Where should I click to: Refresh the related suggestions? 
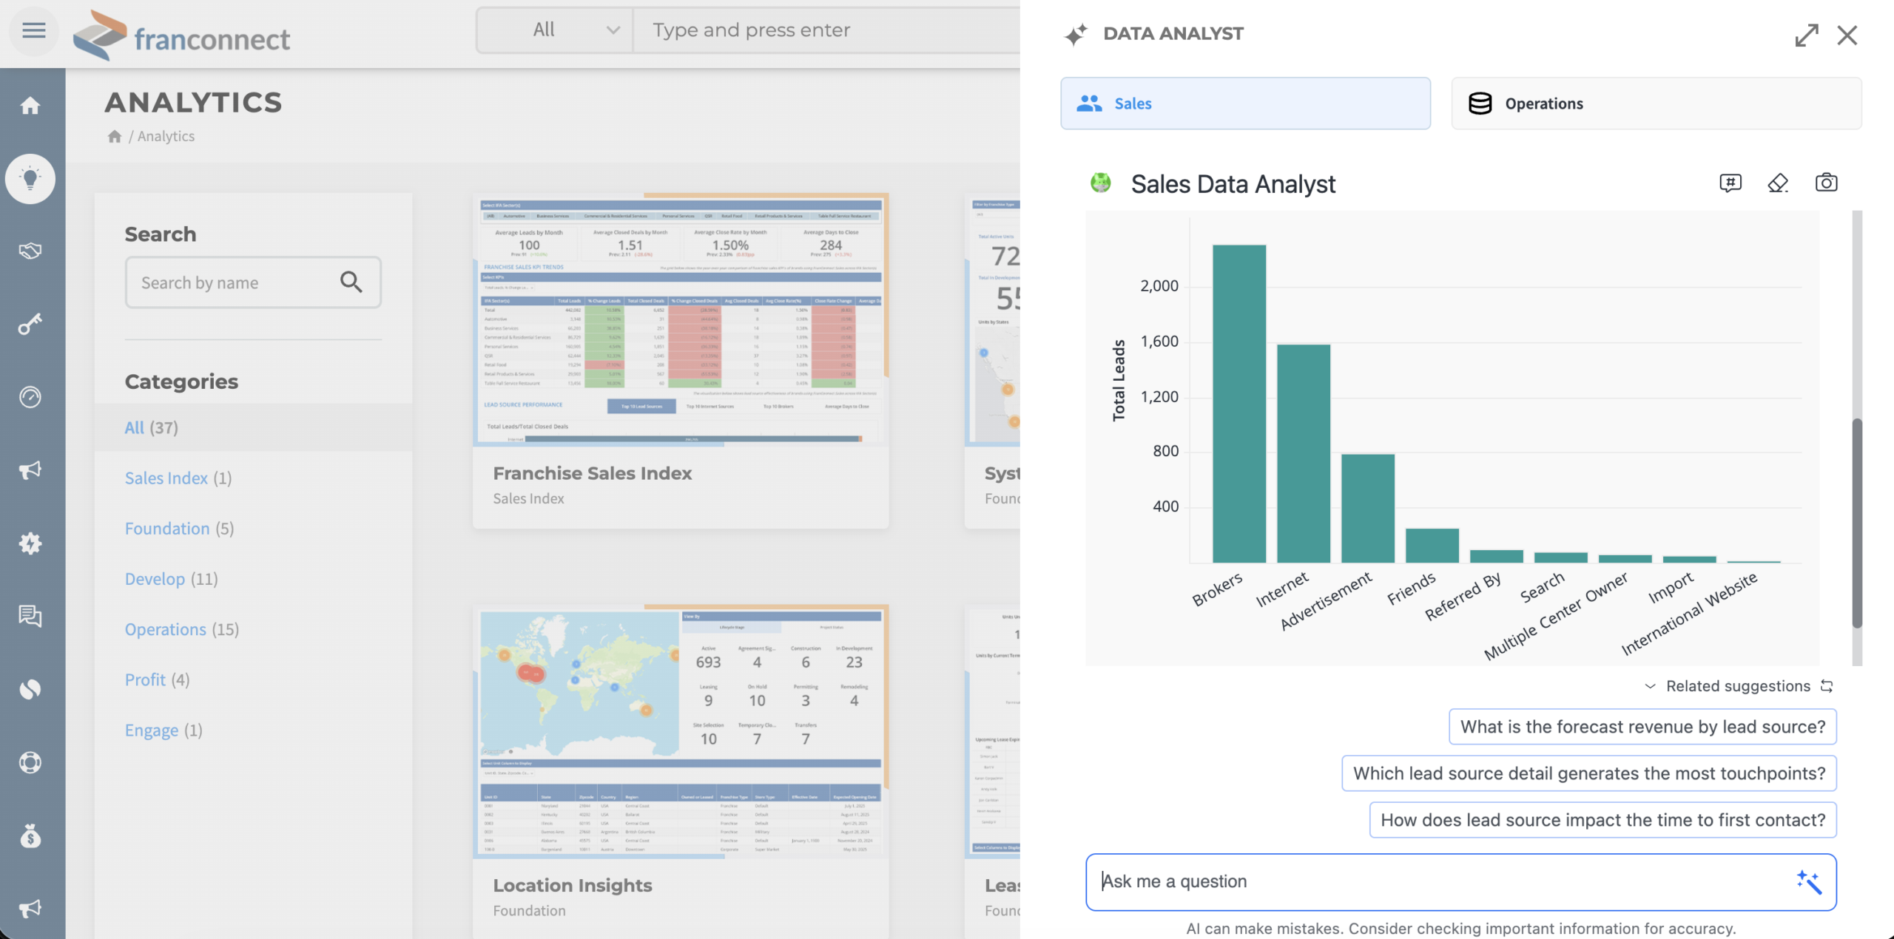pyautogui.click(x=1827, y=686)
